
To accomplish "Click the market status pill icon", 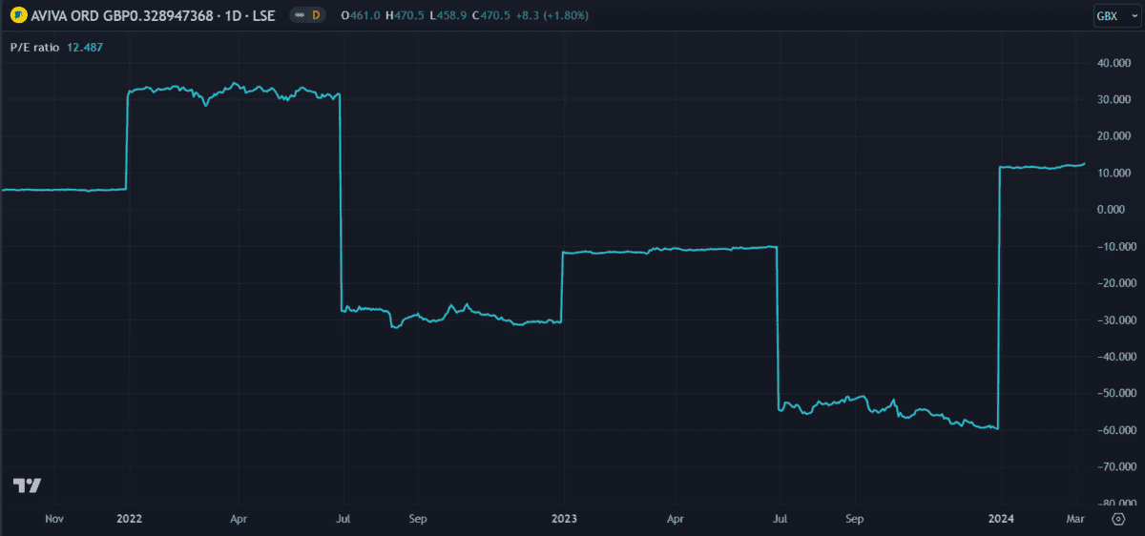I will click(x=299, y=15).
